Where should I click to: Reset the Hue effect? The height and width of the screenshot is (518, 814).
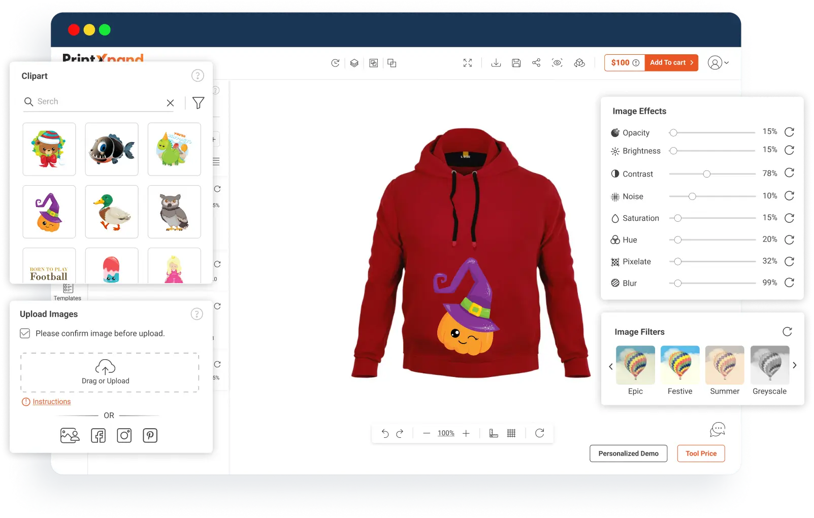tap(789, 239)
